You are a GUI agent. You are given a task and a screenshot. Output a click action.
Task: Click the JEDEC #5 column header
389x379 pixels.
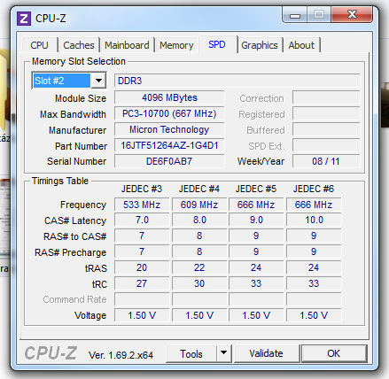tap(256, 189)
